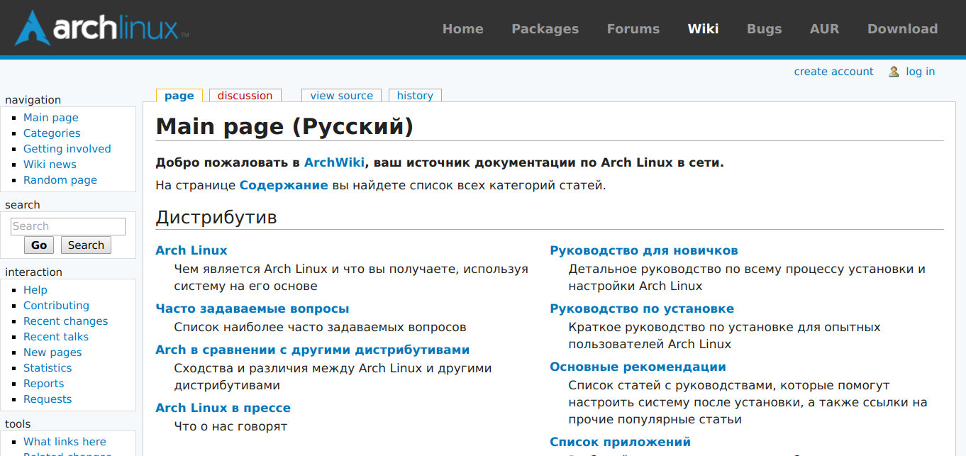Open the Requests link
The width and height of the screenshot is (966, 456).
[x=48, y=399]
